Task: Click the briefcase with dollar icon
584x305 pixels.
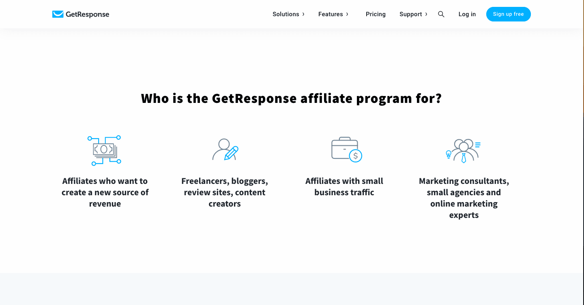Action: coord(346,149)
